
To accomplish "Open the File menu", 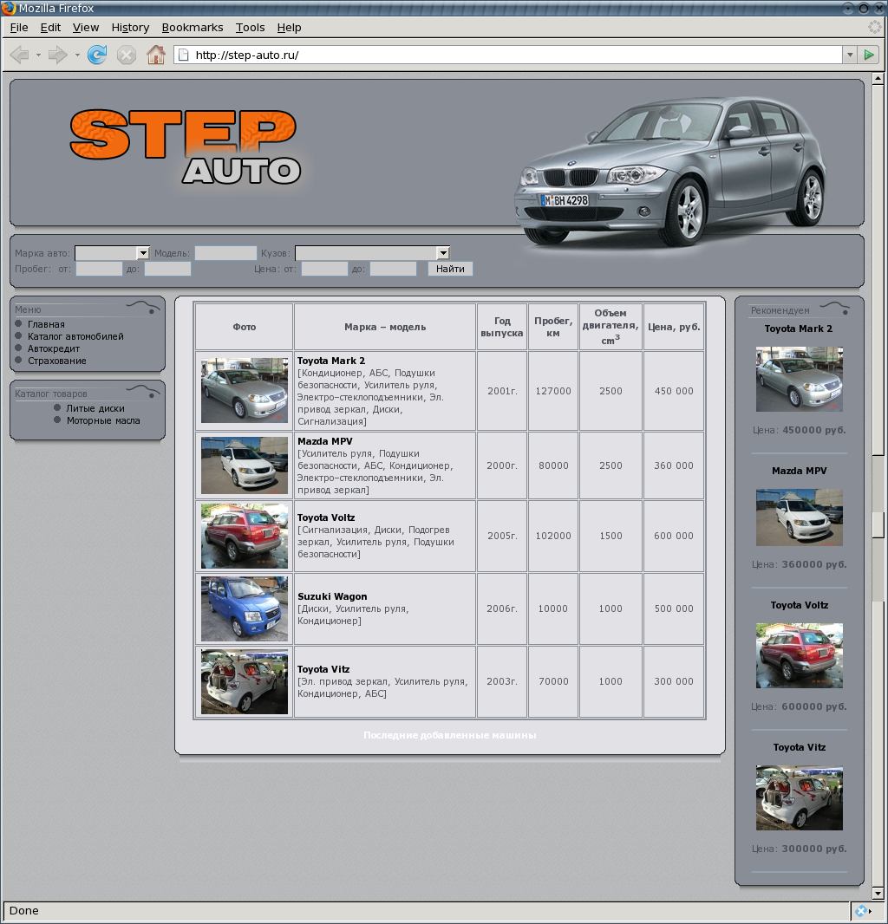I will point(19,27).
